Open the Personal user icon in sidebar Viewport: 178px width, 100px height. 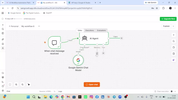click(3, 48)
